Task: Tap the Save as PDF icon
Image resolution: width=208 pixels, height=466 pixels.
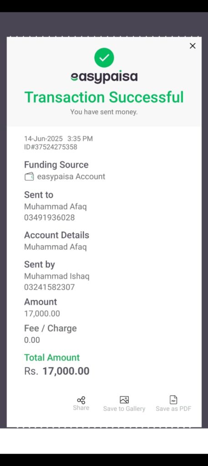Action: [173, 400]
